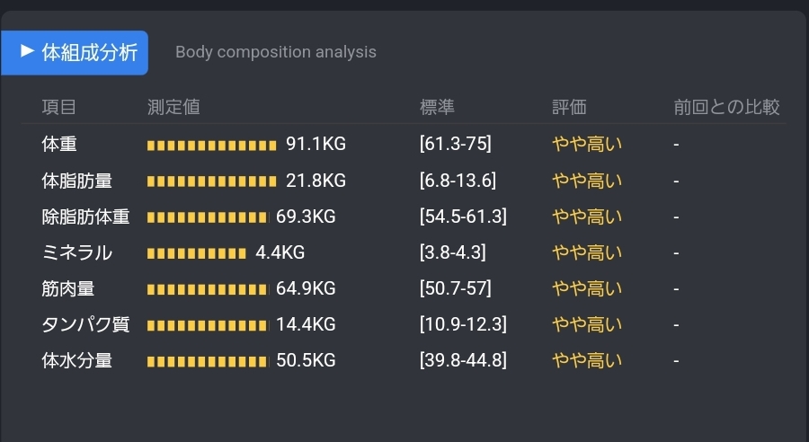Click the ミネラル 4.4KG progress bar
The width and height of the screenshot is (809, 442).
pyautogui.click(x=197, y=253)
